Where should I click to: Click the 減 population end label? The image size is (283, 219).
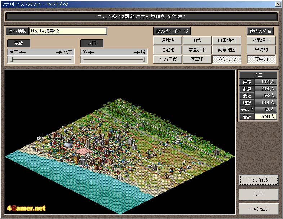[85, 52]
